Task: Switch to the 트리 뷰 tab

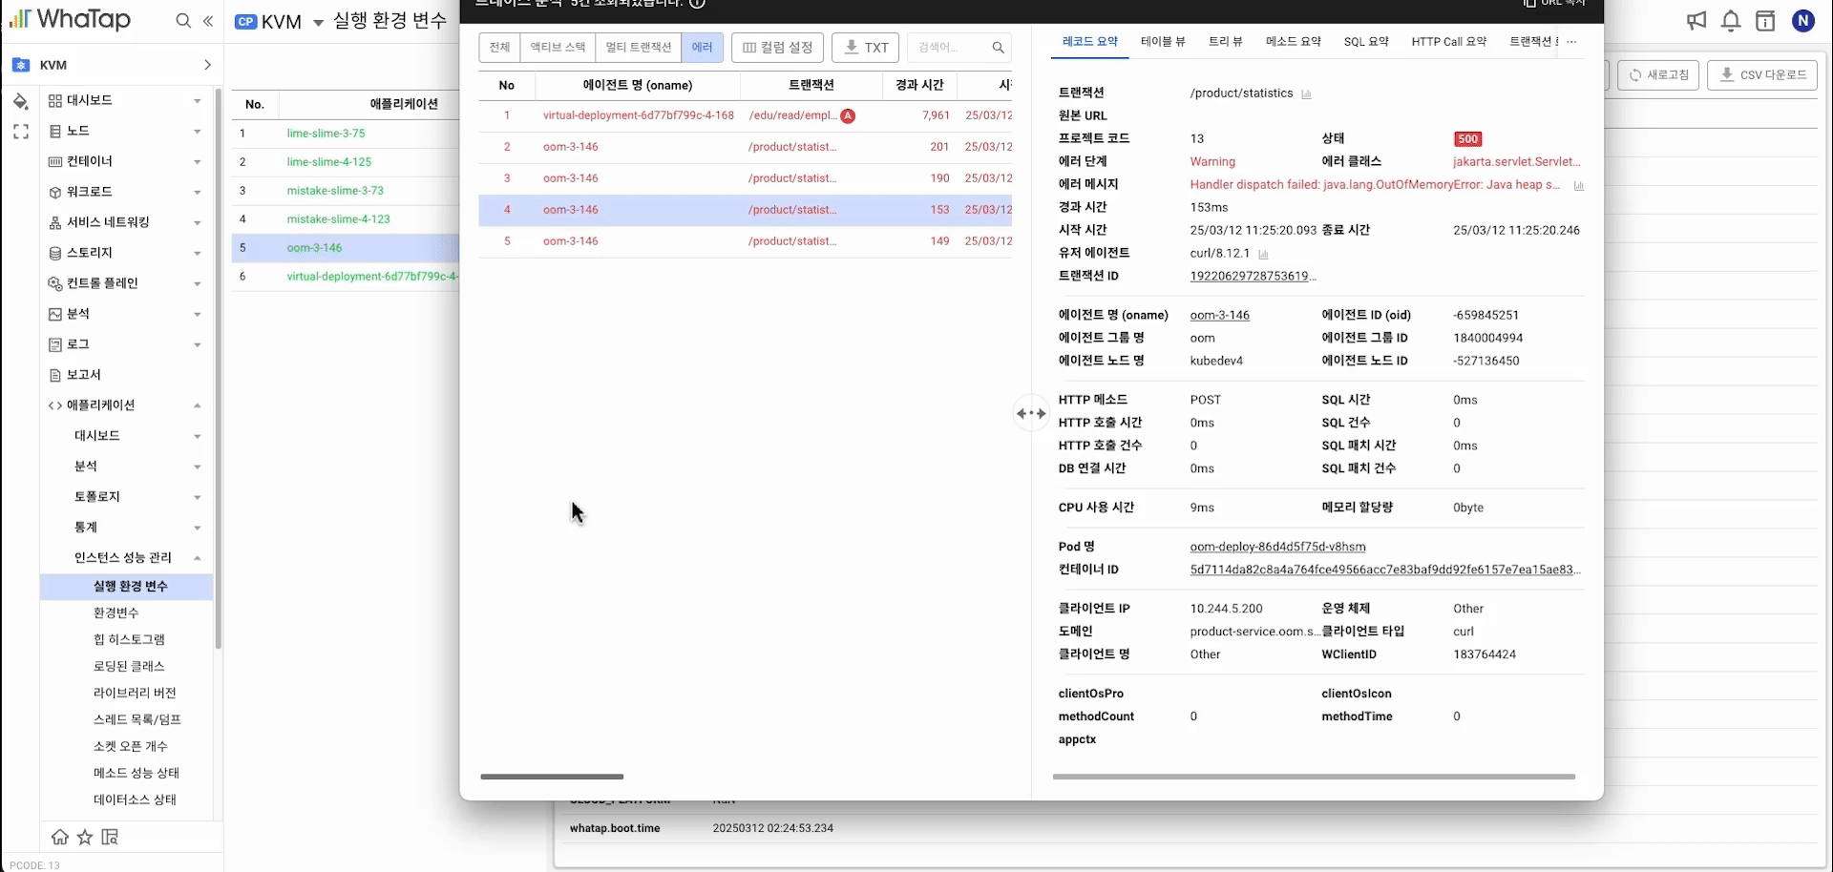Action: [x=1226, y=42]
